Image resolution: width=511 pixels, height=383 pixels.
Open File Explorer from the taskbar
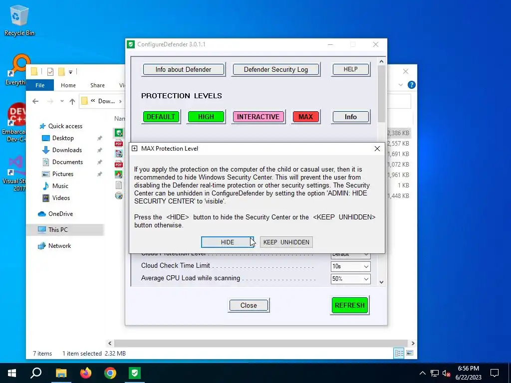tap(61, 373)
